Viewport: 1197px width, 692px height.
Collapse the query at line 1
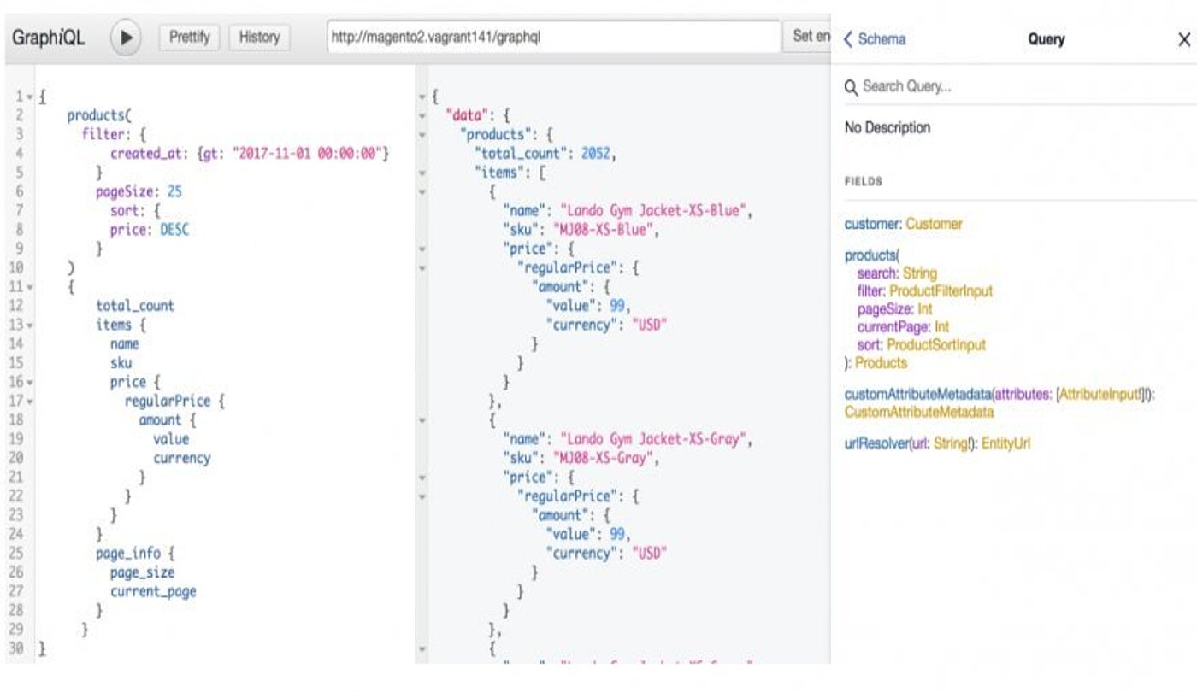30,97
